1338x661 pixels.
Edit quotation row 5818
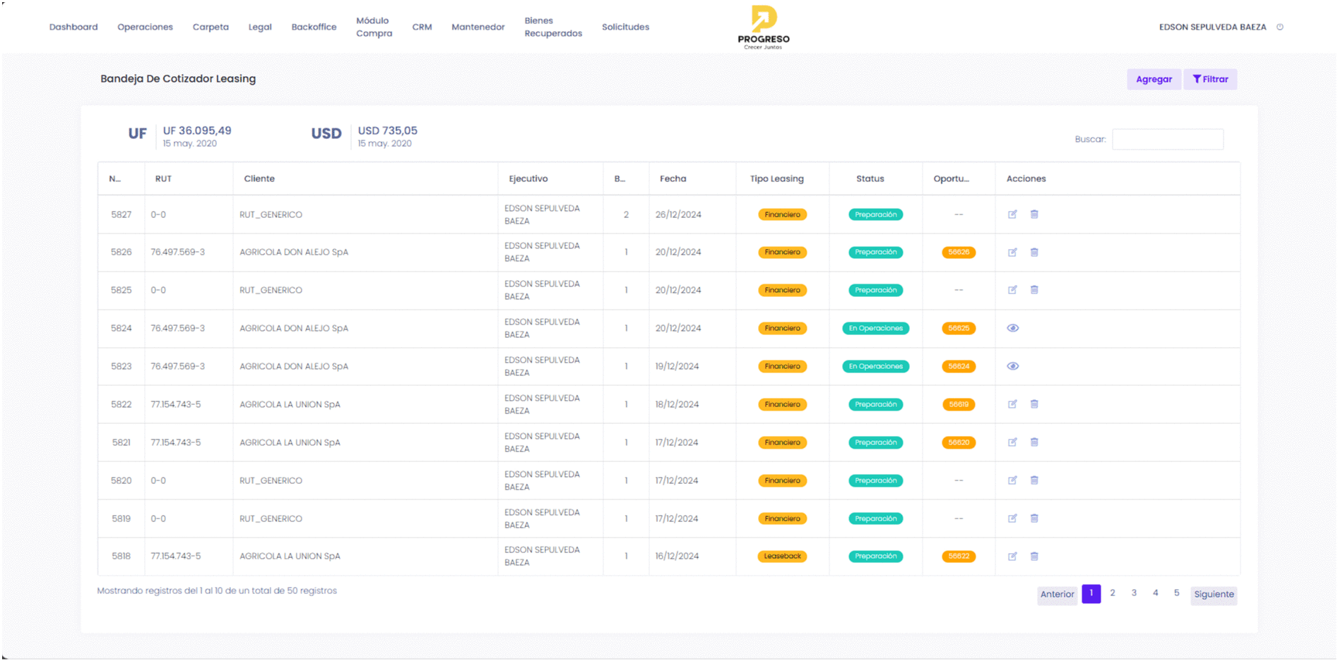[1012, 557]
